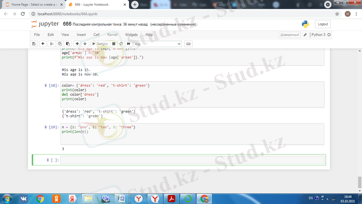Restart and run all with fast-forward icon
362x204 pixels.
[129, 44]
